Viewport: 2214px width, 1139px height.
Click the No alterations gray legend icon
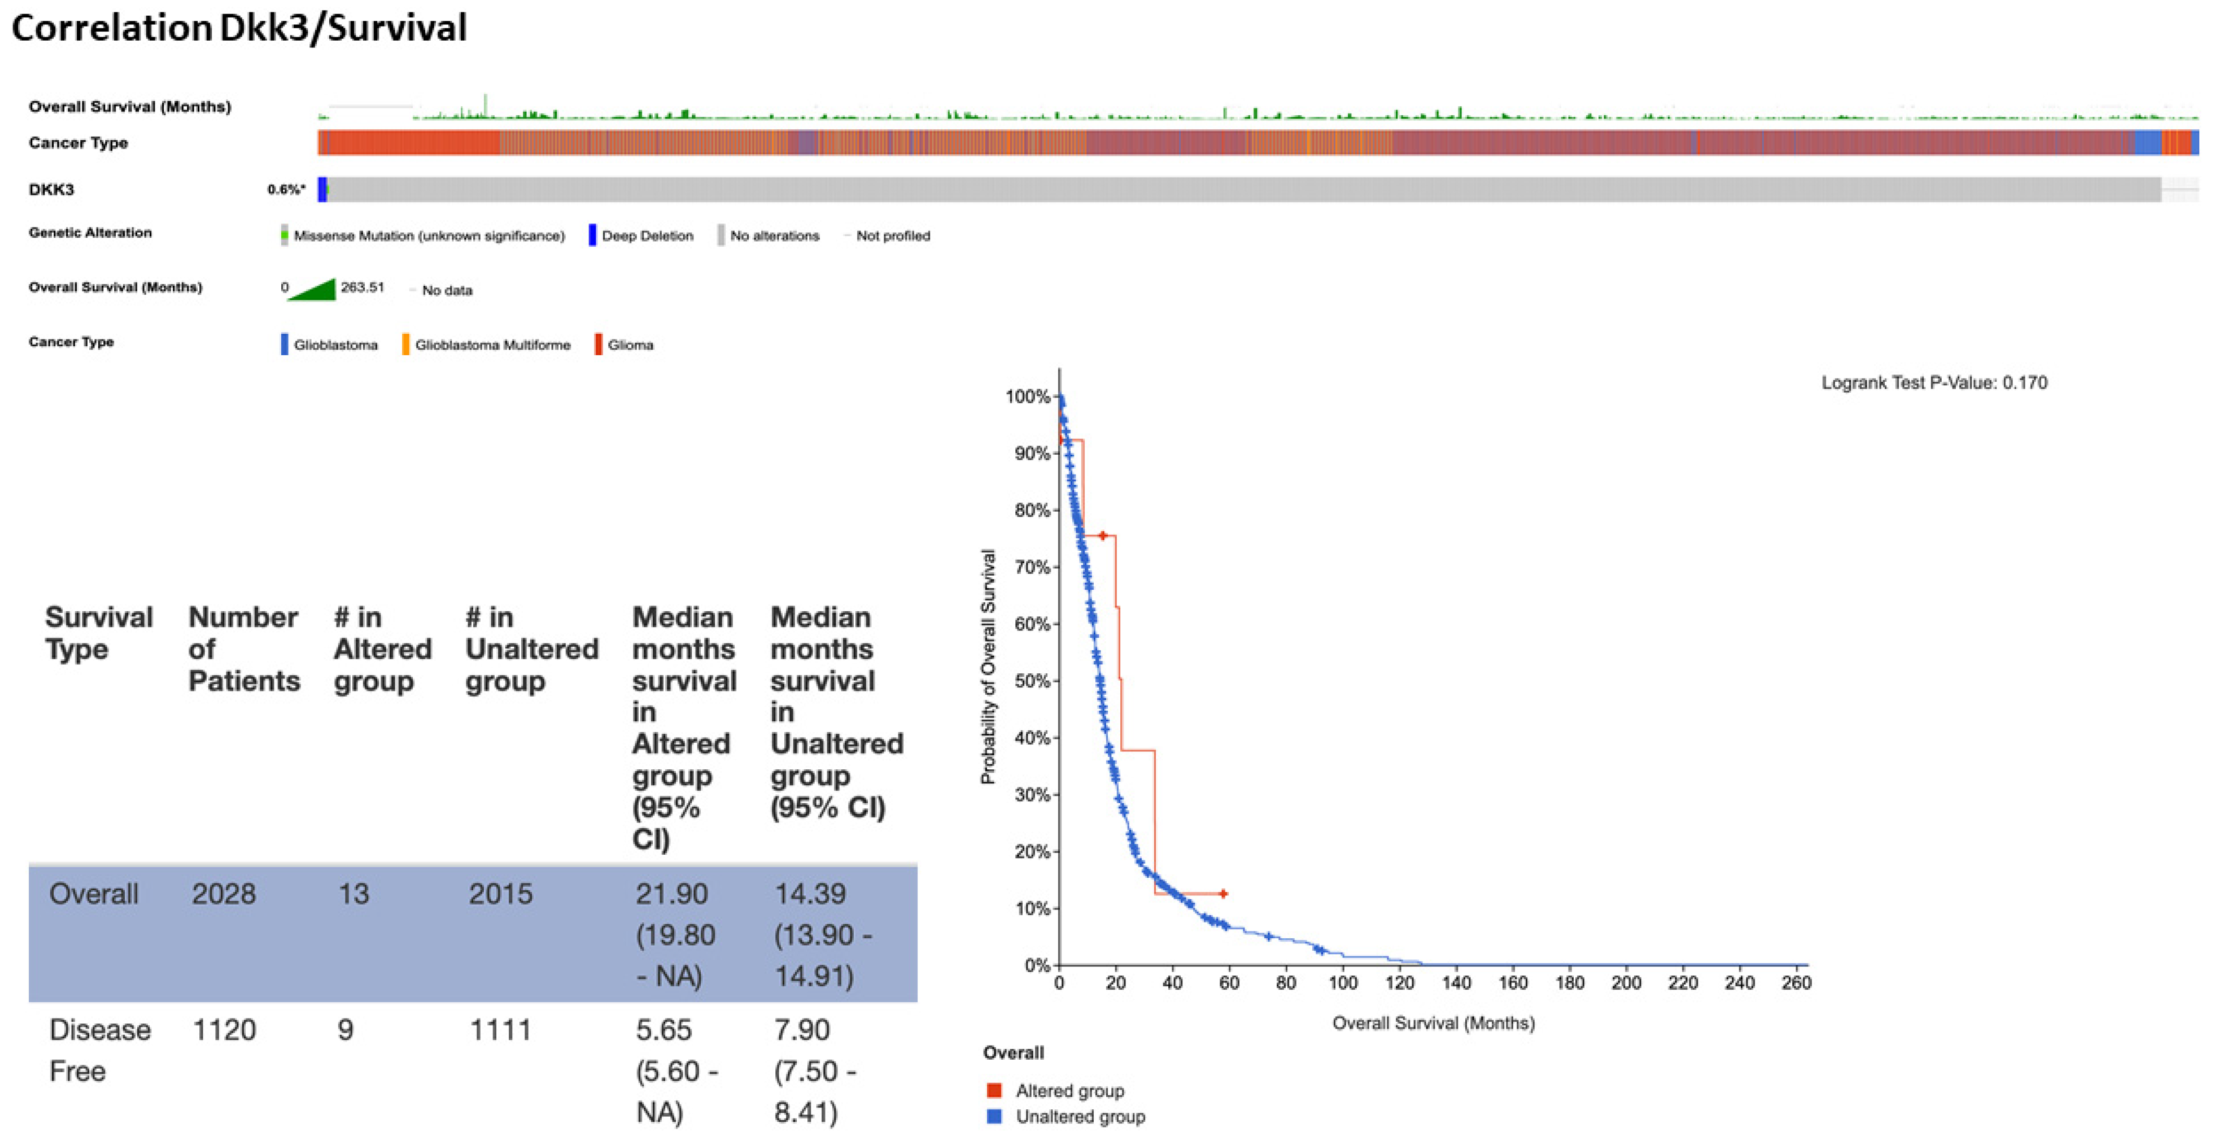click(721, 235)
